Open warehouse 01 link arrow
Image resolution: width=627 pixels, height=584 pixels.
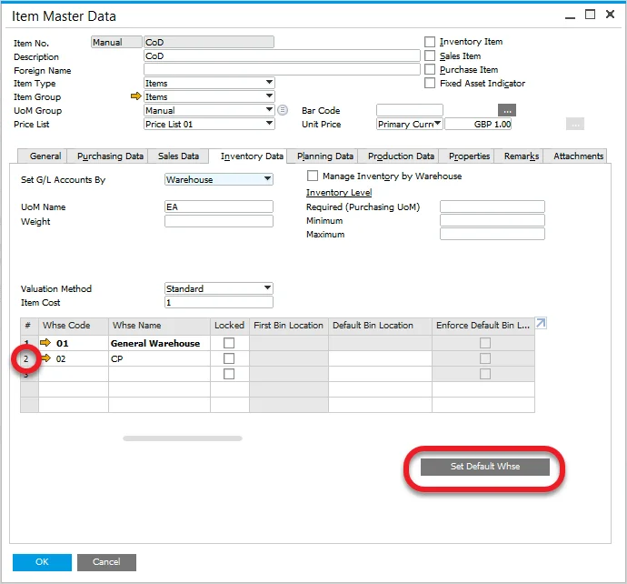[x=47, y=344]
